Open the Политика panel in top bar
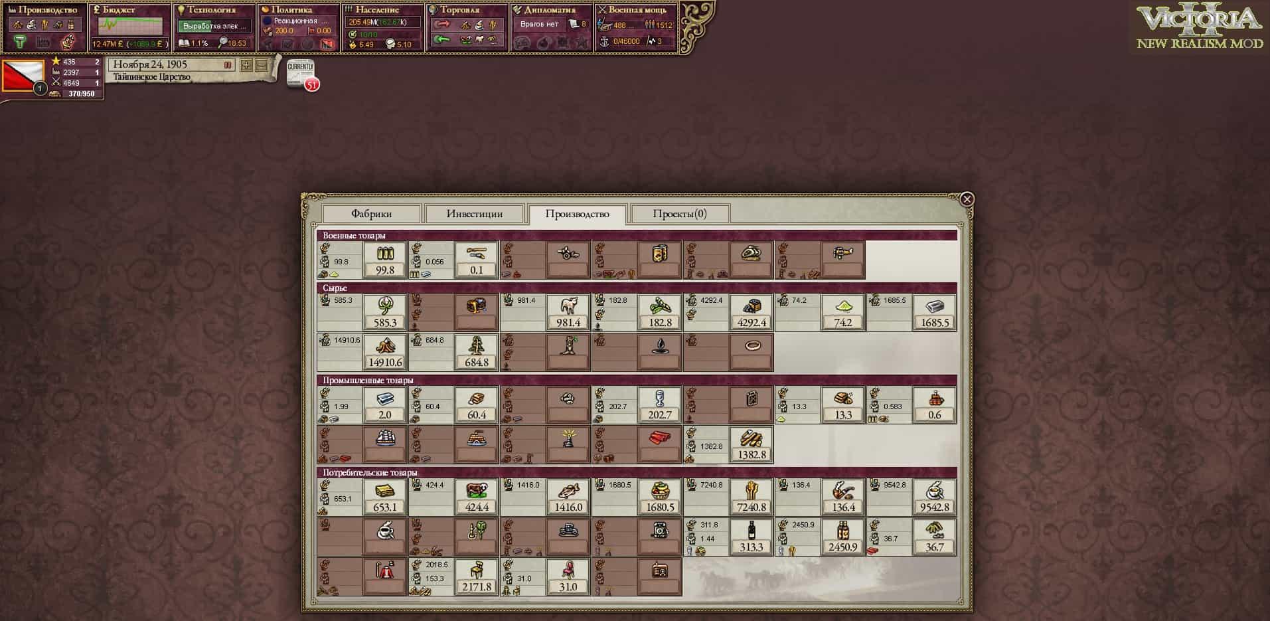This screenshot has height=621, width=1270. click(299, 27)
